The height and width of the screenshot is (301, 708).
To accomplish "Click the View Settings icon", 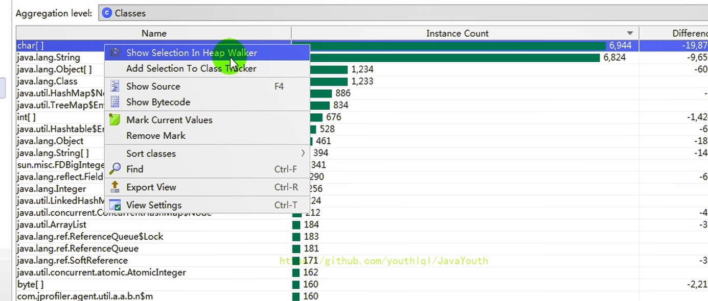I will coord(116,205).
